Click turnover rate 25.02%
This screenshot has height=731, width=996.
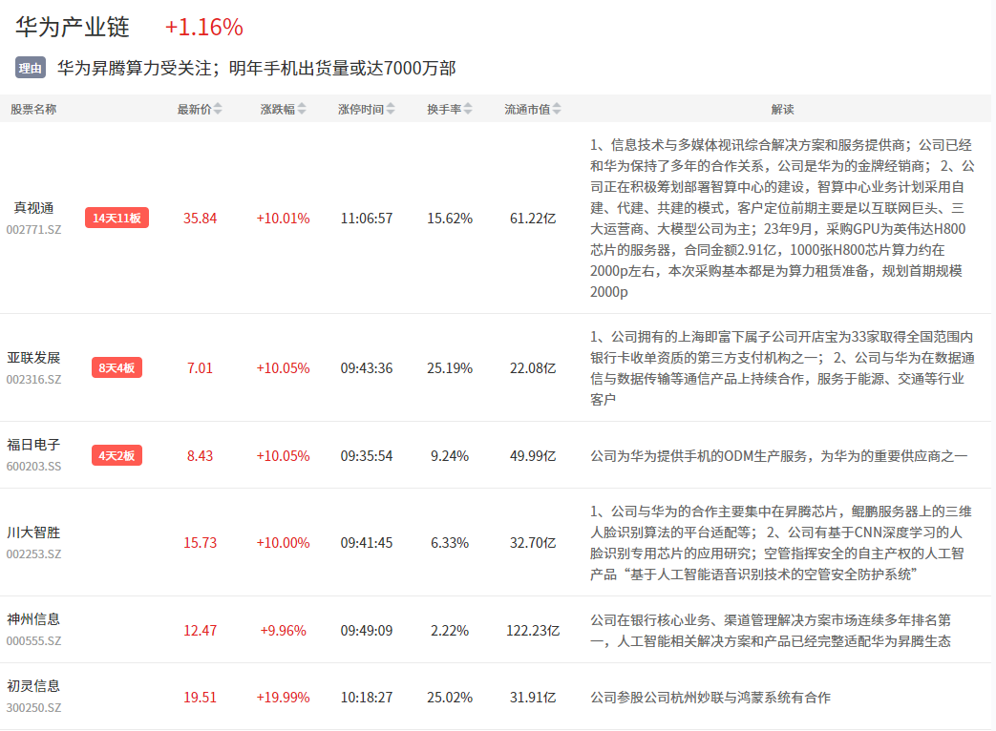pyautogui.click(x=450, y=697)
